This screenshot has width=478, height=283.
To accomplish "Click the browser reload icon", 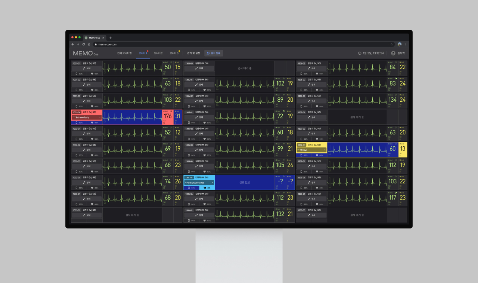I will pyautogui.click(x=83, y=44).
